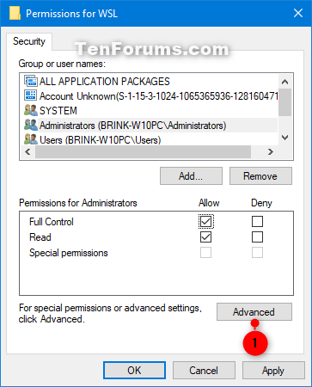Screen dimensions: 312x387
Task: Click the horizontal scroll left arrow
Action: click(28, 151)
